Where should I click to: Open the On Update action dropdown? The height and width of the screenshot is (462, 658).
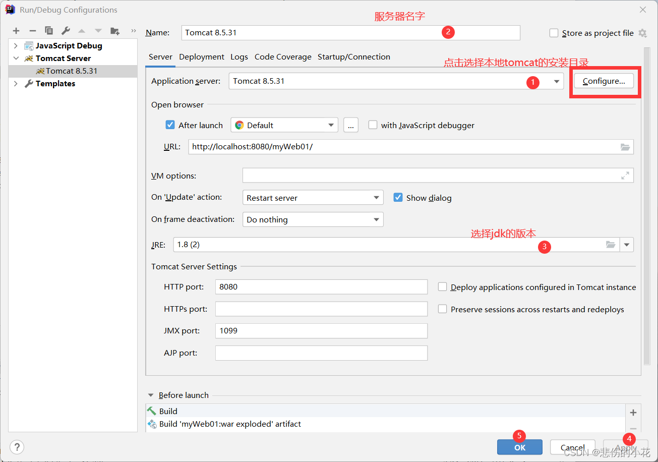[376, 197]
